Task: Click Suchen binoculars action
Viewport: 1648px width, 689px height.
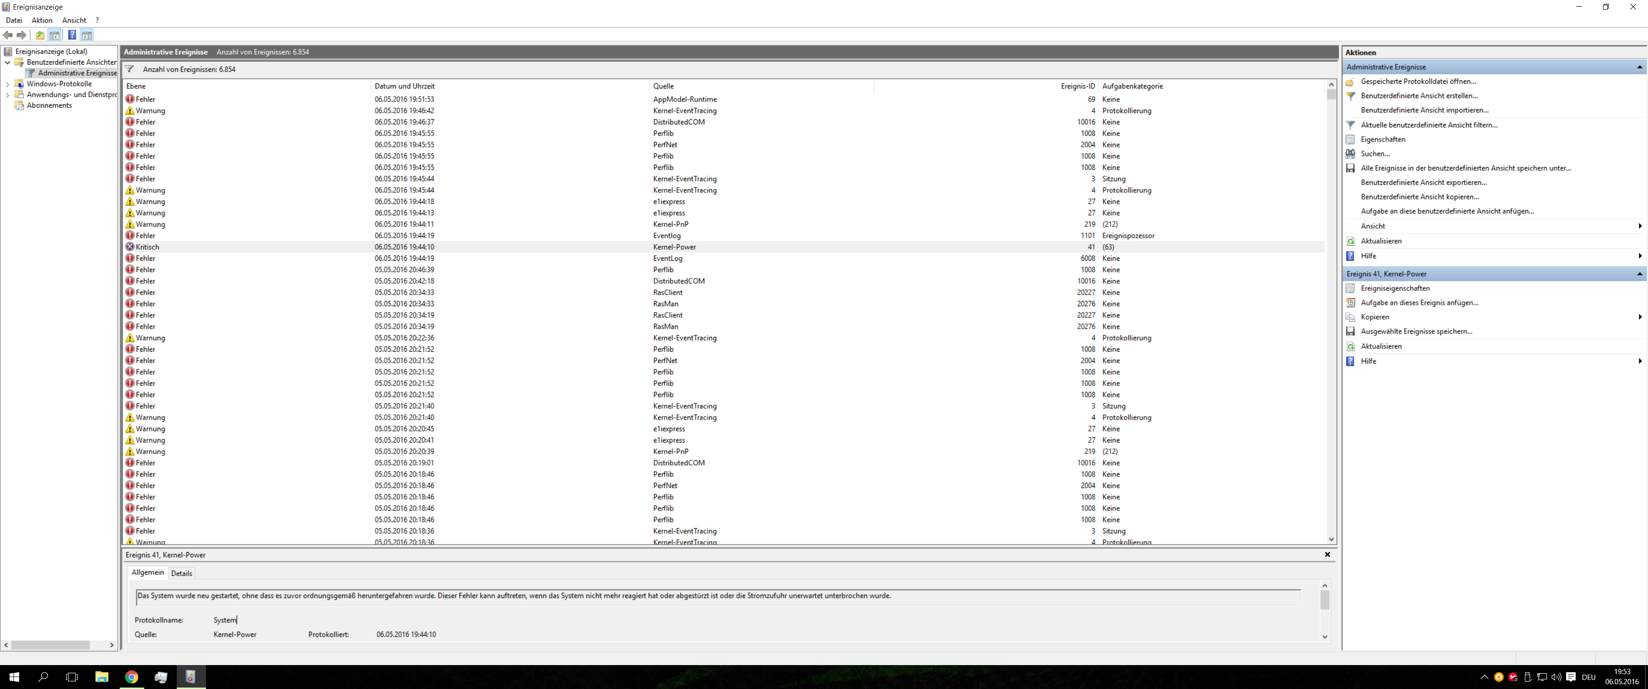Action: (x=1375, y=154)
